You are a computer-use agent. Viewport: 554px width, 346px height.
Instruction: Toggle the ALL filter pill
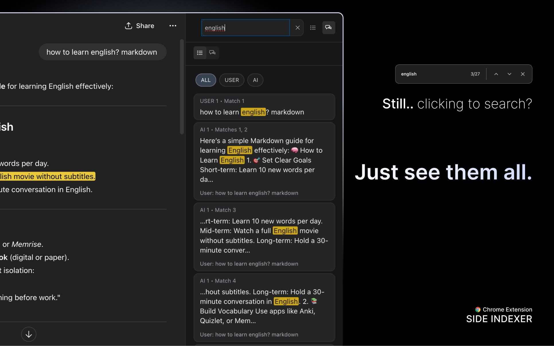pos(206,80)
